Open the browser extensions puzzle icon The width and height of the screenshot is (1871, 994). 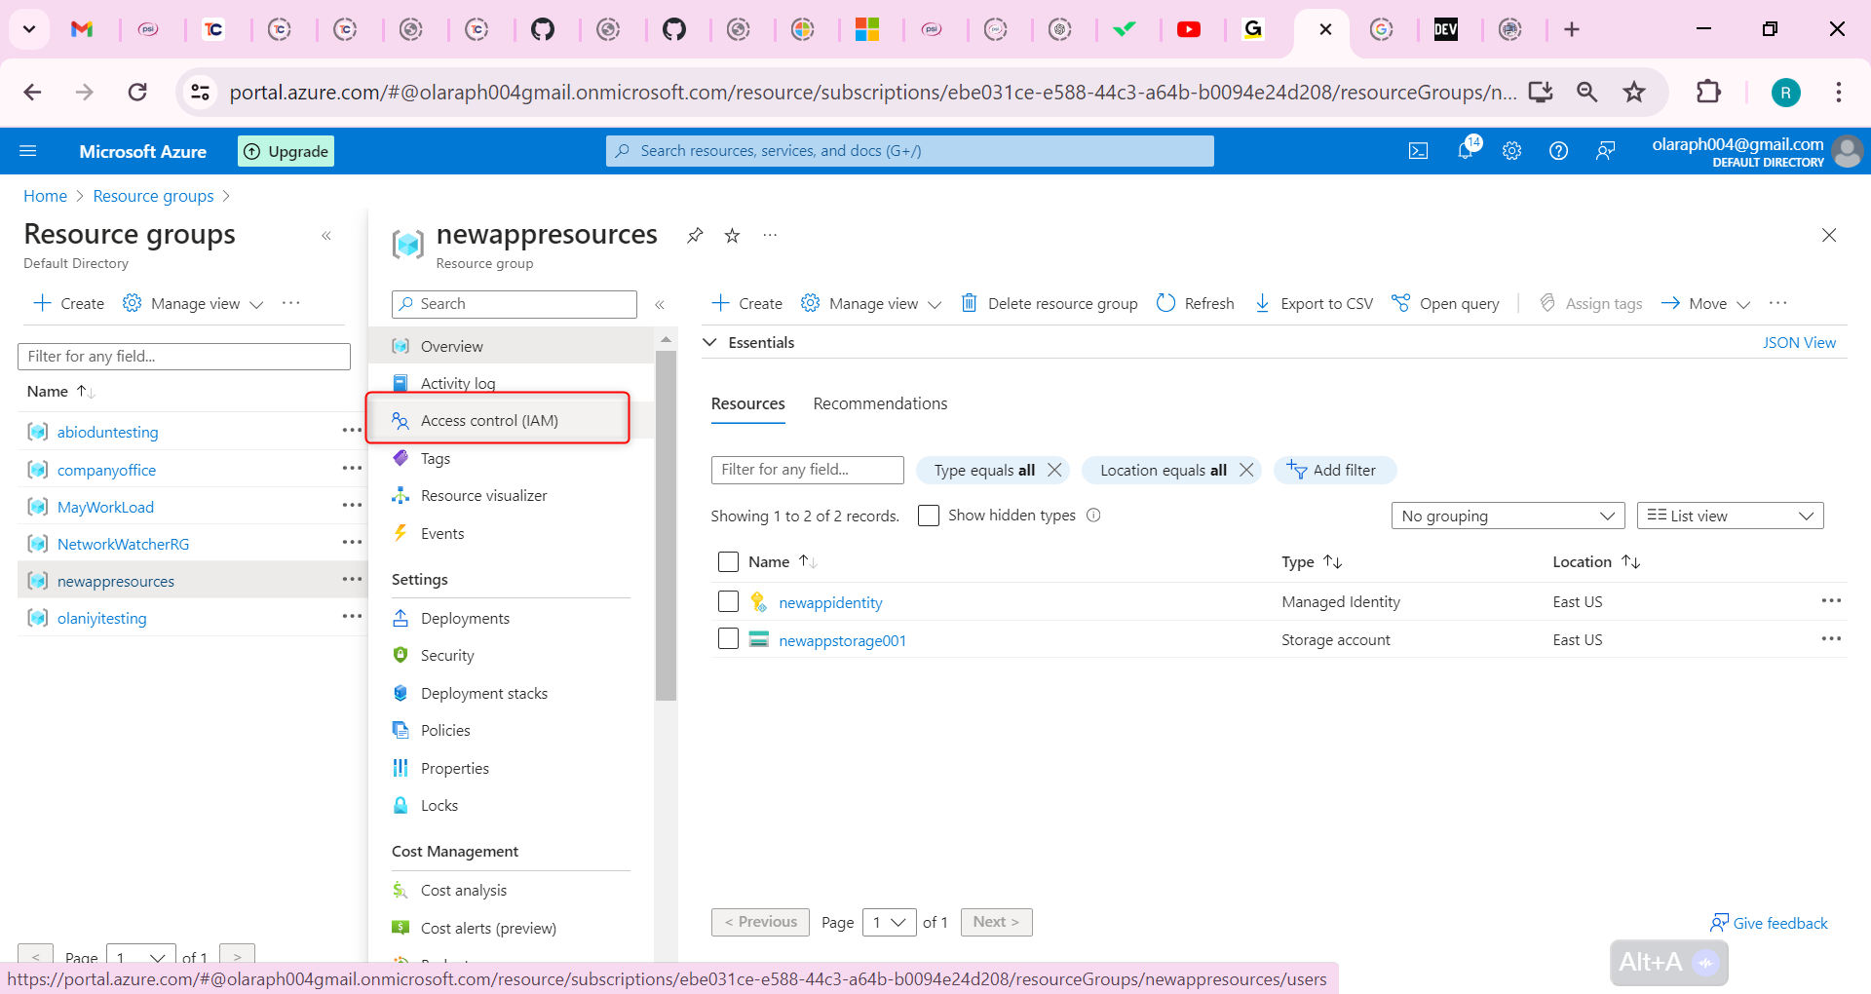coord(1708,93)
